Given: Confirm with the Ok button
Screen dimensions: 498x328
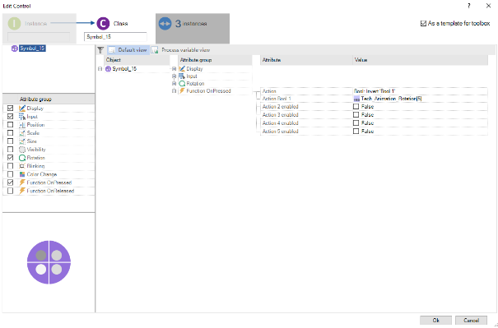Looking at the screenshot, I should coord(435,321).
